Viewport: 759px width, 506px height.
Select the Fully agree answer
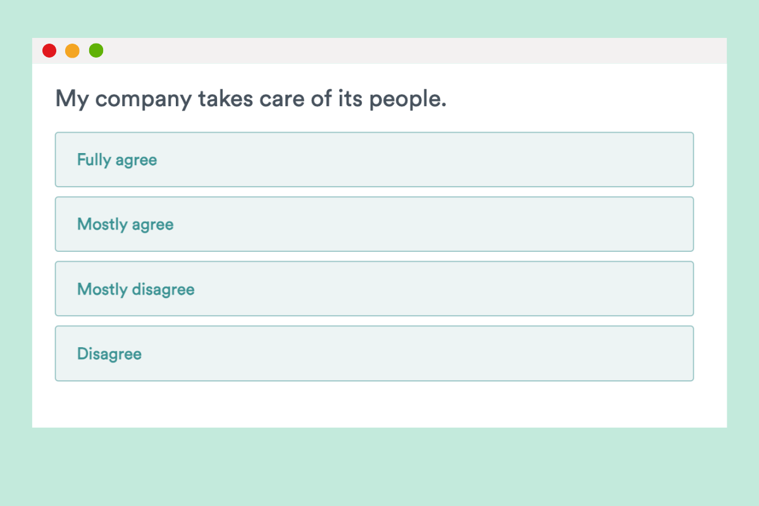click(x=374, y=159)
